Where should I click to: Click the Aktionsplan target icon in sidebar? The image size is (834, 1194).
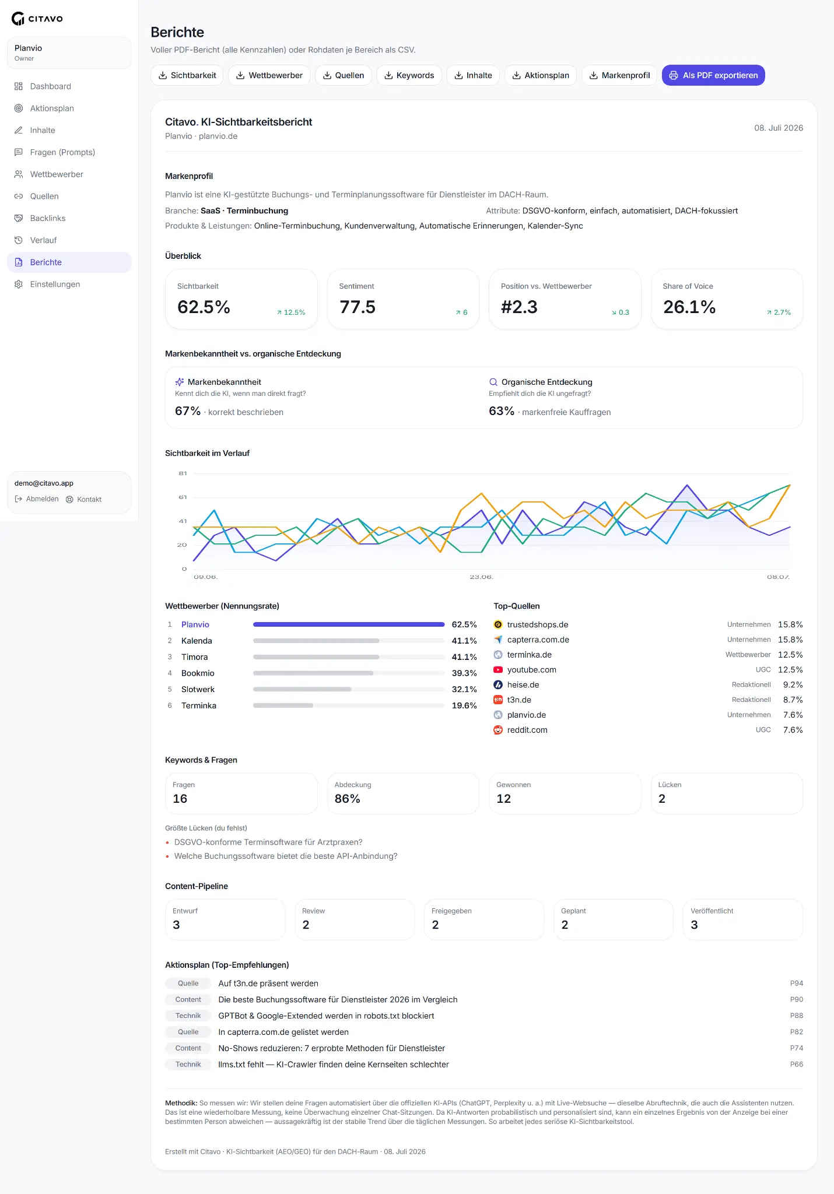19,108
